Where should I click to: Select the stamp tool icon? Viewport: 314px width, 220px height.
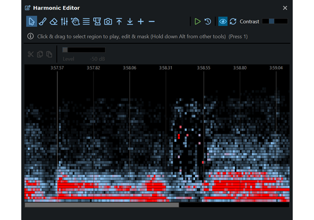point(97,21)
